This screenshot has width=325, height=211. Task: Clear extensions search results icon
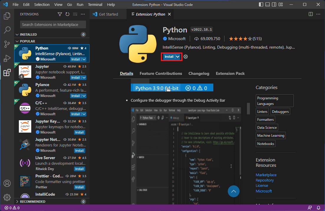click(x=75, y=14)
